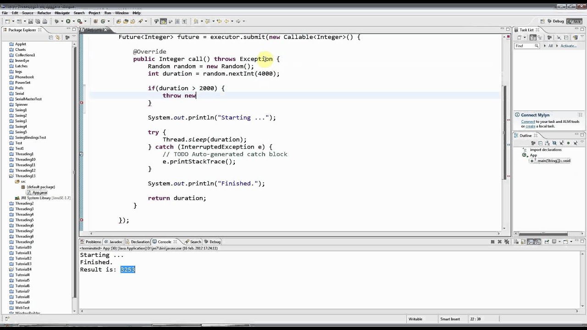Click the New Task icon in Task List
587x330 pixels.
pyautogui.click(x=519, y=38)
